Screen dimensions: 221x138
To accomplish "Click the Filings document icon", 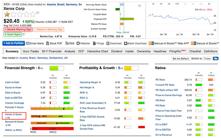I will (x=94, y=43).
